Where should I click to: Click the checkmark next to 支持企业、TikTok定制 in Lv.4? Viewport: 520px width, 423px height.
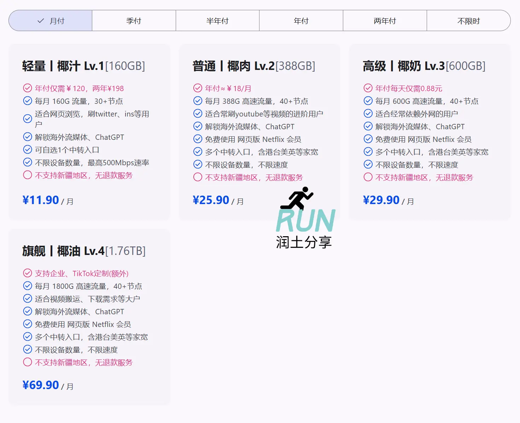click(x=28, y=273)
